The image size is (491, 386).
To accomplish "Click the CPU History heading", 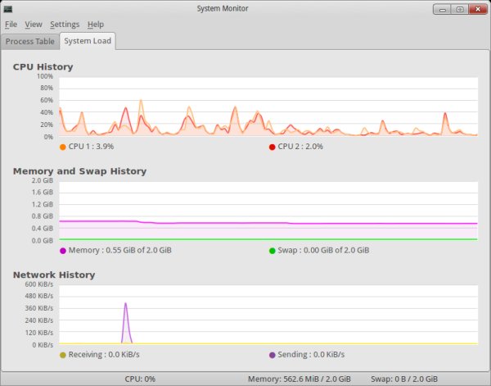I will pos(43,66).
